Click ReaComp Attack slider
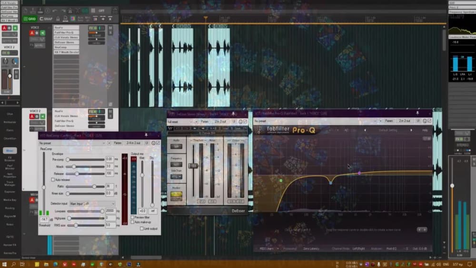476x268 pixels. click(x=85, y=167)
